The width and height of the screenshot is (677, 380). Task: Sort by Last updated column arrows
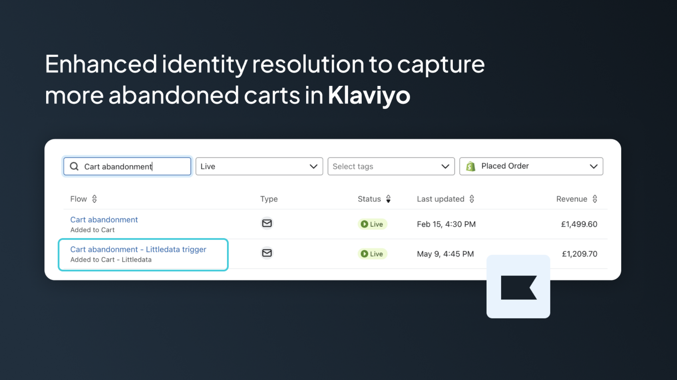point(472,199)
